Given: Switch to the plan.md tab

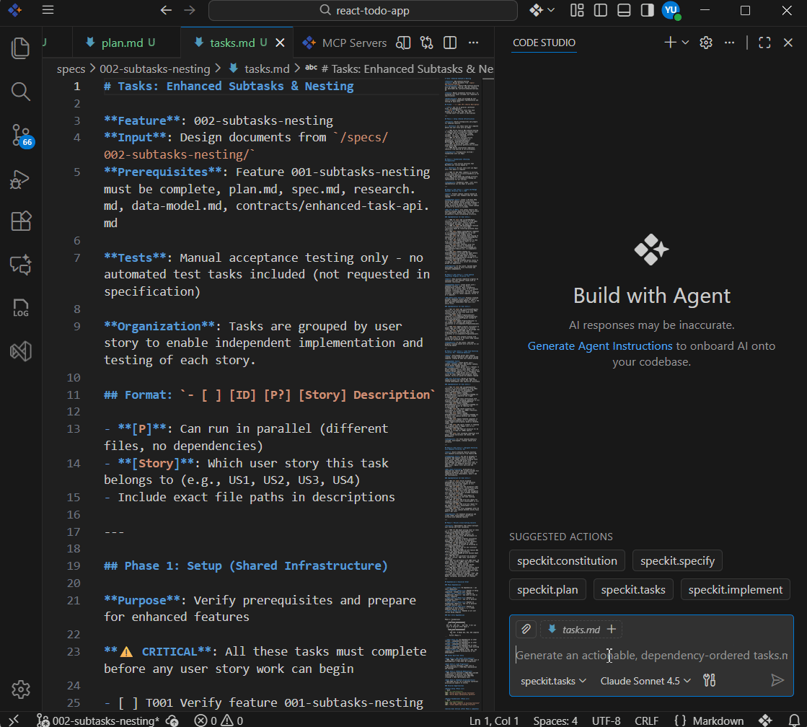Looking at the screenshot, I should coord(121,43).
